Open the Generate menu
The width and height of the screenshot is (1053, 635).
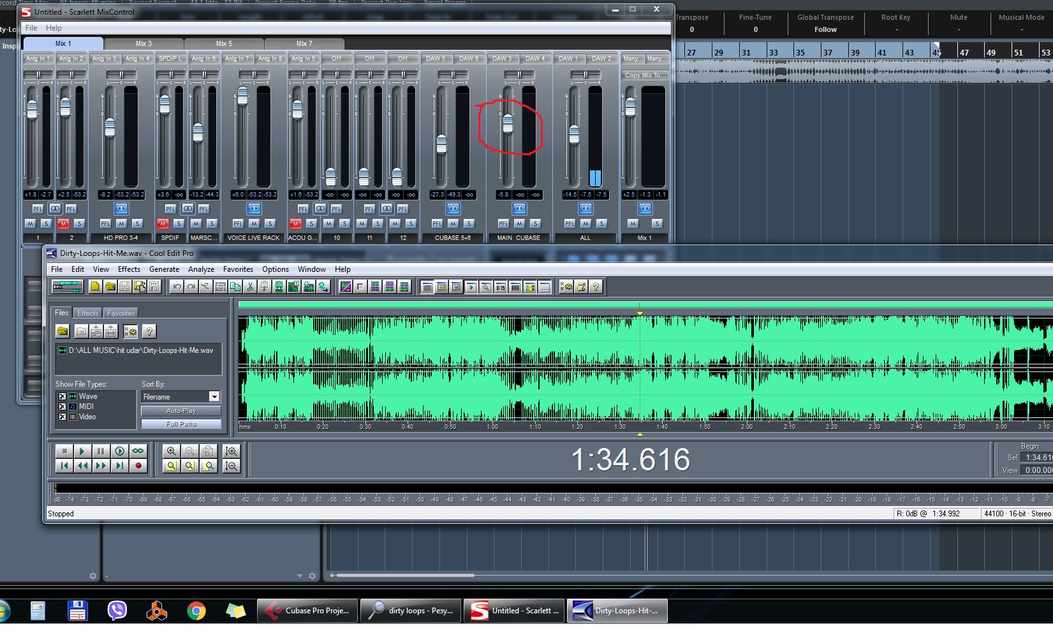tap(164, 269)
